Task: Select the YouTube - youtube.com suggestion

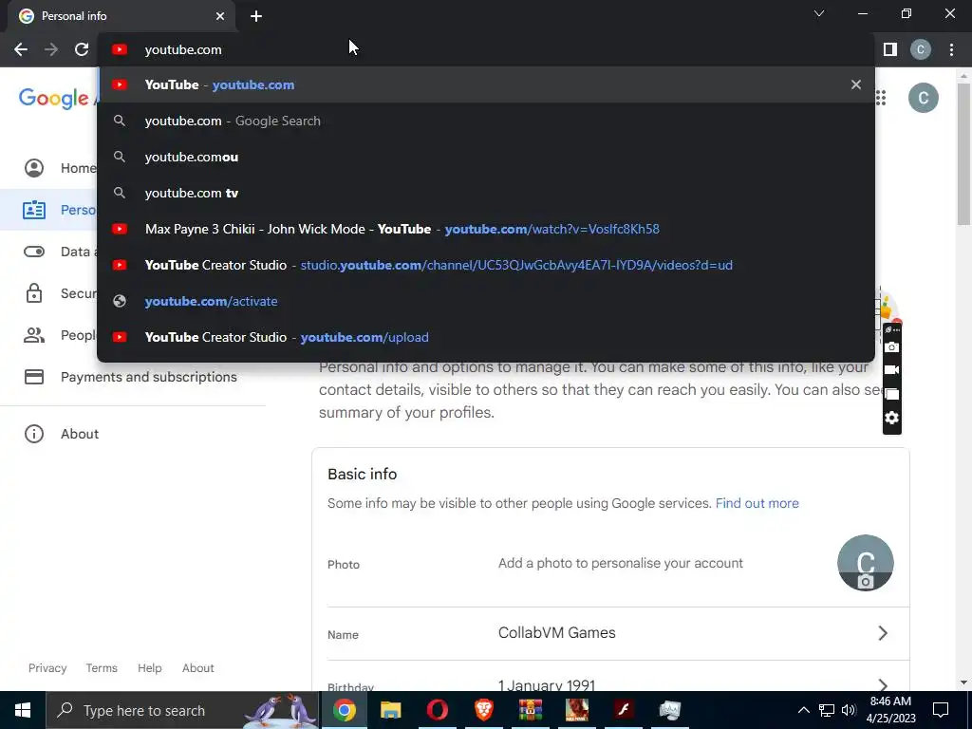Action: point(486,84)
